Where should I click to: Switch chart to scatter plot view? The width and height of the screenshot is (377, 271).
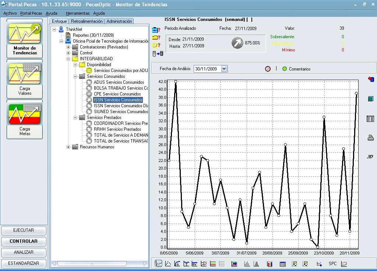tap(168, 264)
